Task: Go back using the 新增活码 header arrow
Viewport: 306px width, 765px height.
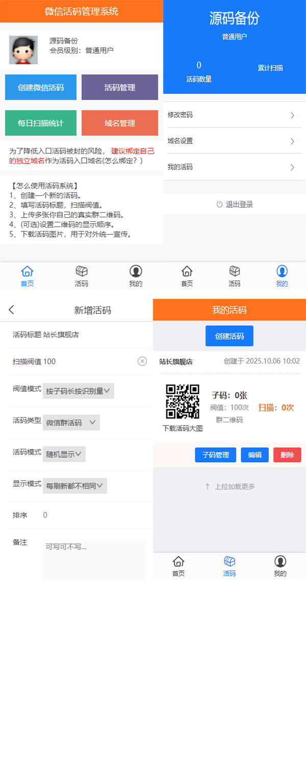Action: tap(12, 310)
